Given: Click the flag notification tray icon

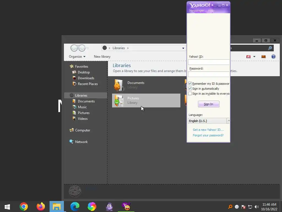Looking at the screenshot, I should tap(243, 207).
